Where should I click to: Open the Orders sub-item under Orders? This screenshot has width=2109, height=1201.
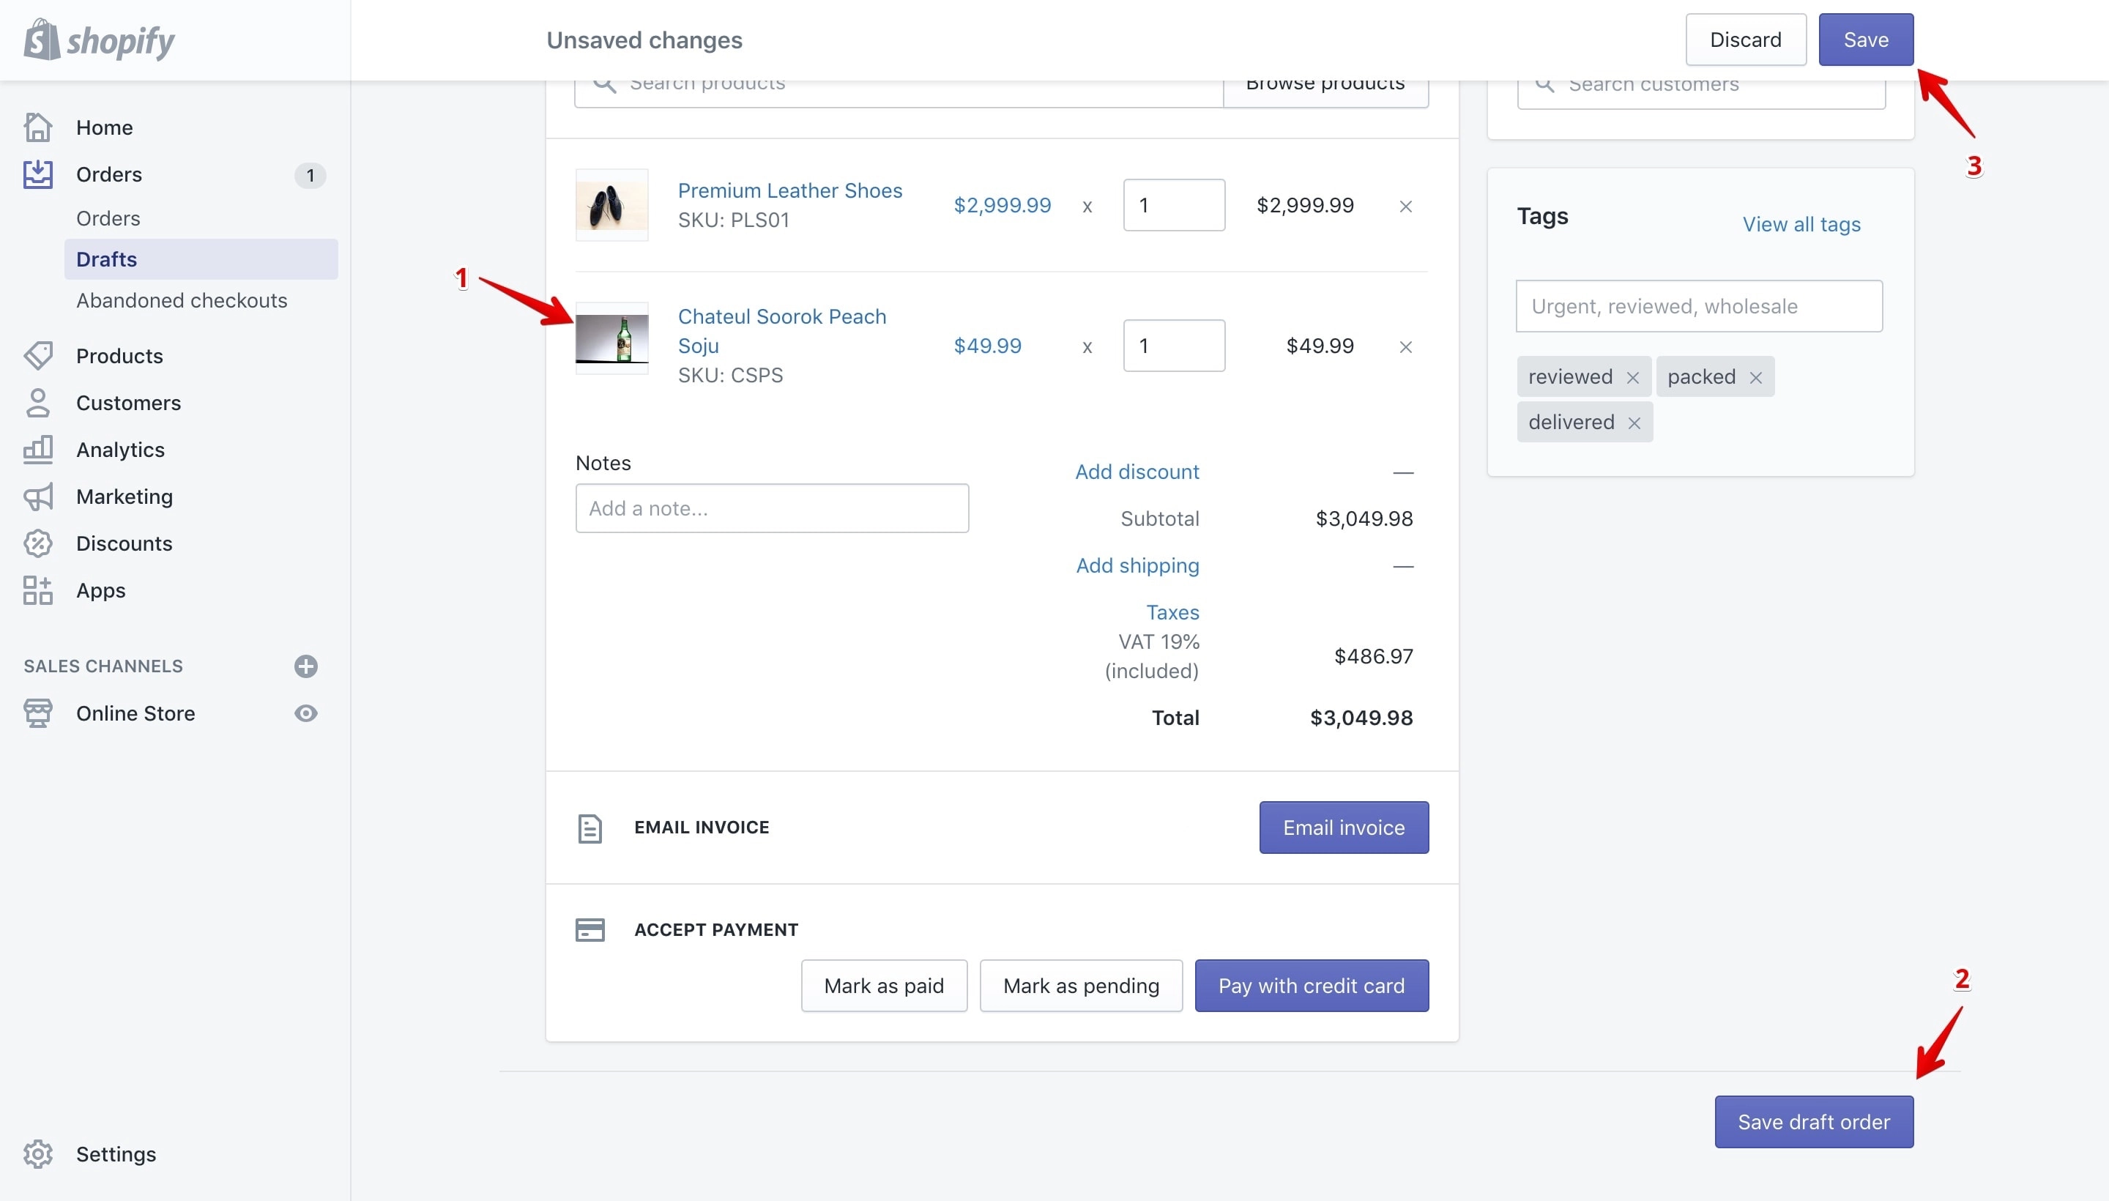108,218
